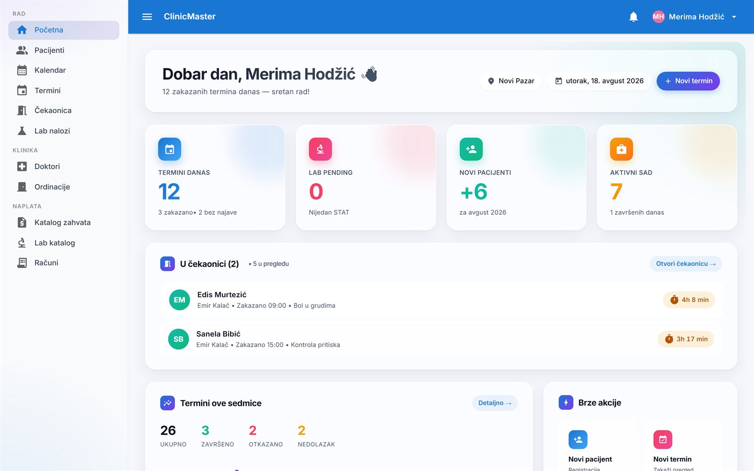Click the U čekaonici section door icon

pyautogui.click(x=167, y=264)
